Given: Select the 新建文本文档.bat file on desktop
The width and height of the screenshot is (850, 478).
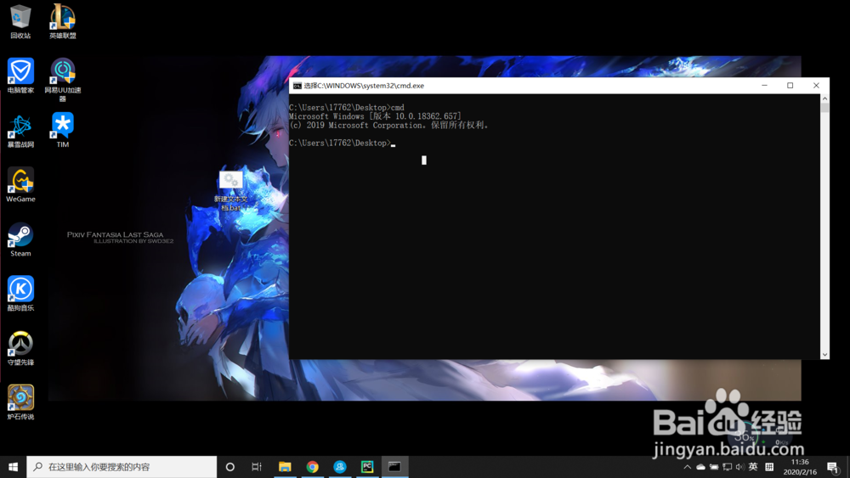Looking at the screenshot, I should [231, 190].
